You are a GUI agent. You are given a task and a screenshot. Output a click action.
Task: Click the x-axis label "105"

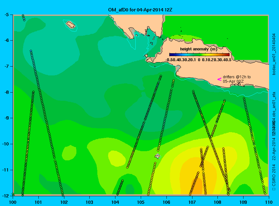pyautogui.click(x=141, y=202)
